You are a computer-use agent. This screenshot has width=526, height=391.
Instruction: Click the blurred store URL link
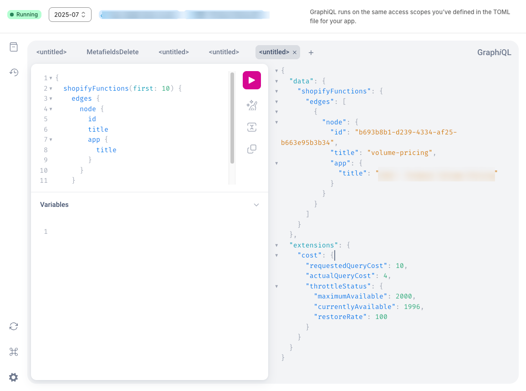184,15
